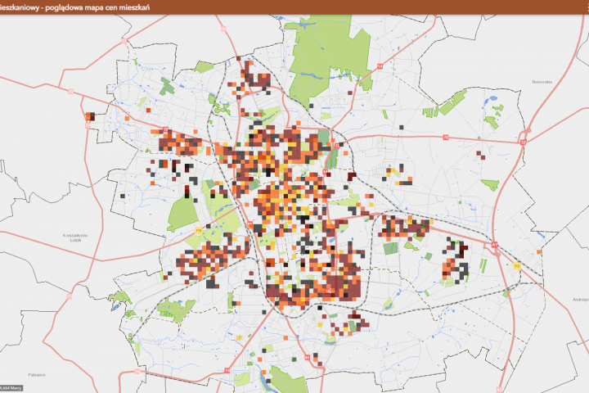Click the orange-and-dark cell cluster at the far western boundary
Screen dimensions: 589x393
click(x=90, y=116)
